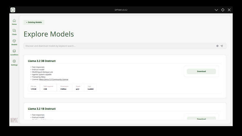Image resolution: width=242 pixels, height=136 pixels.
Task: Minimize window using the down chevron
Action: click(216, 10)
